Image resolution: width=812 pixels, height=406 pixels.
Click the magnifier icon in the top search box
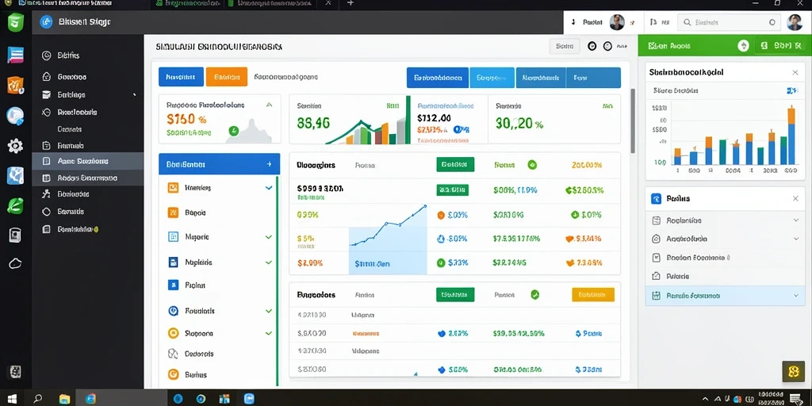[x=688, y=22]
